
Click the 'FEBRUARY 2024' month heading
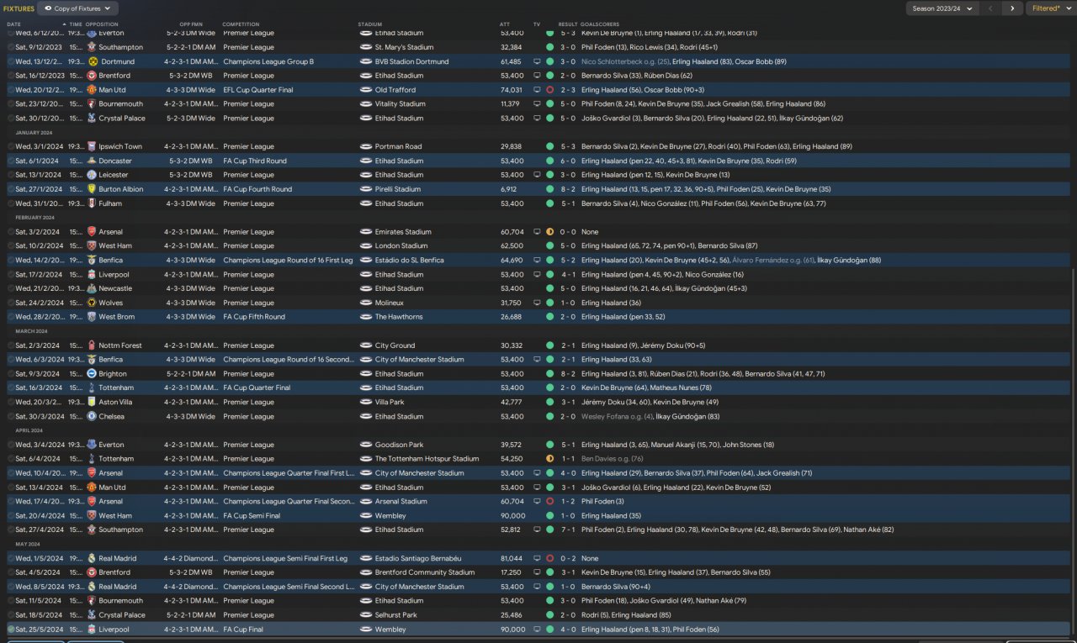coord(34,218)
